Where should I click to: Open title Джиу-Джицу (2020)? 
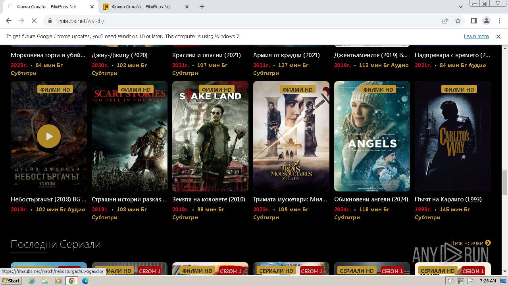pyautogui.click(x=119, y=55)
